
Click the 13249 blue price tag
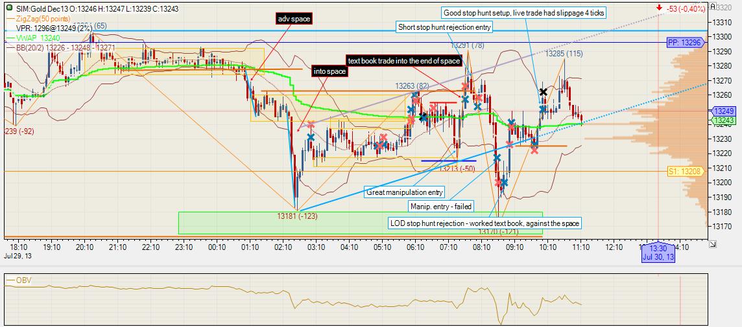724,111
